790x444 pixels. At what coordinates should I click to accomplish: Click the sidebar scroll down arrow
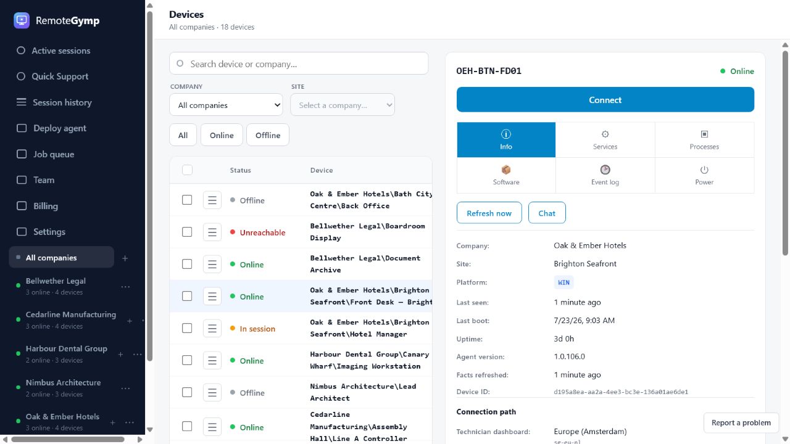tap(149, 430)
